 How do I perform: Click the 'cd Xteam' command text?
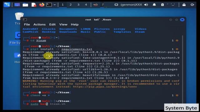pos(38,40)
